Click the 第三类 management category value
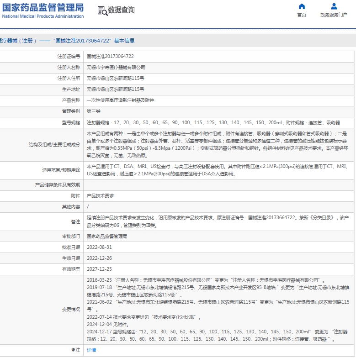 tap(94, 111)
